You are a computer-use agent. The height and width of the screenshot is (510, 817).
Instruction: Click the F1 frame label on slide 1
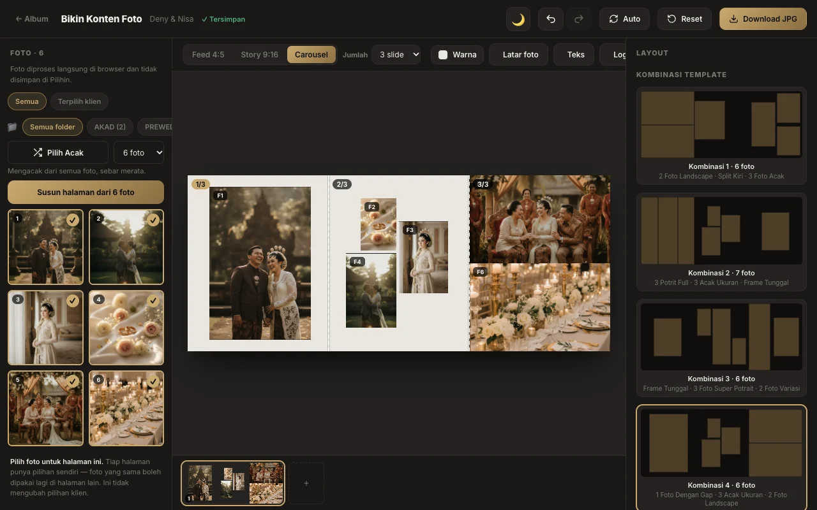220,196
